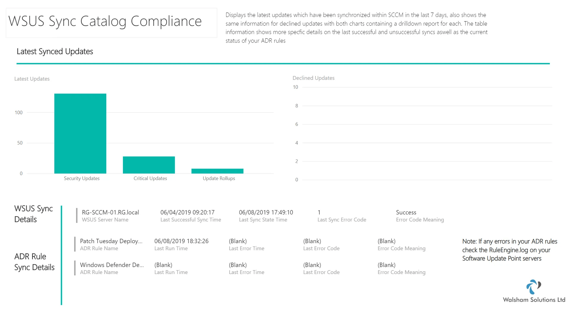
Task: Select the ADR Rule Sync Details label
Action: (34, 262)
